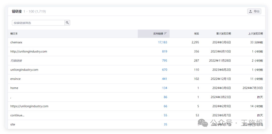Select the chemsex anchor text
The image size is (272, 134).
(16, 42)
